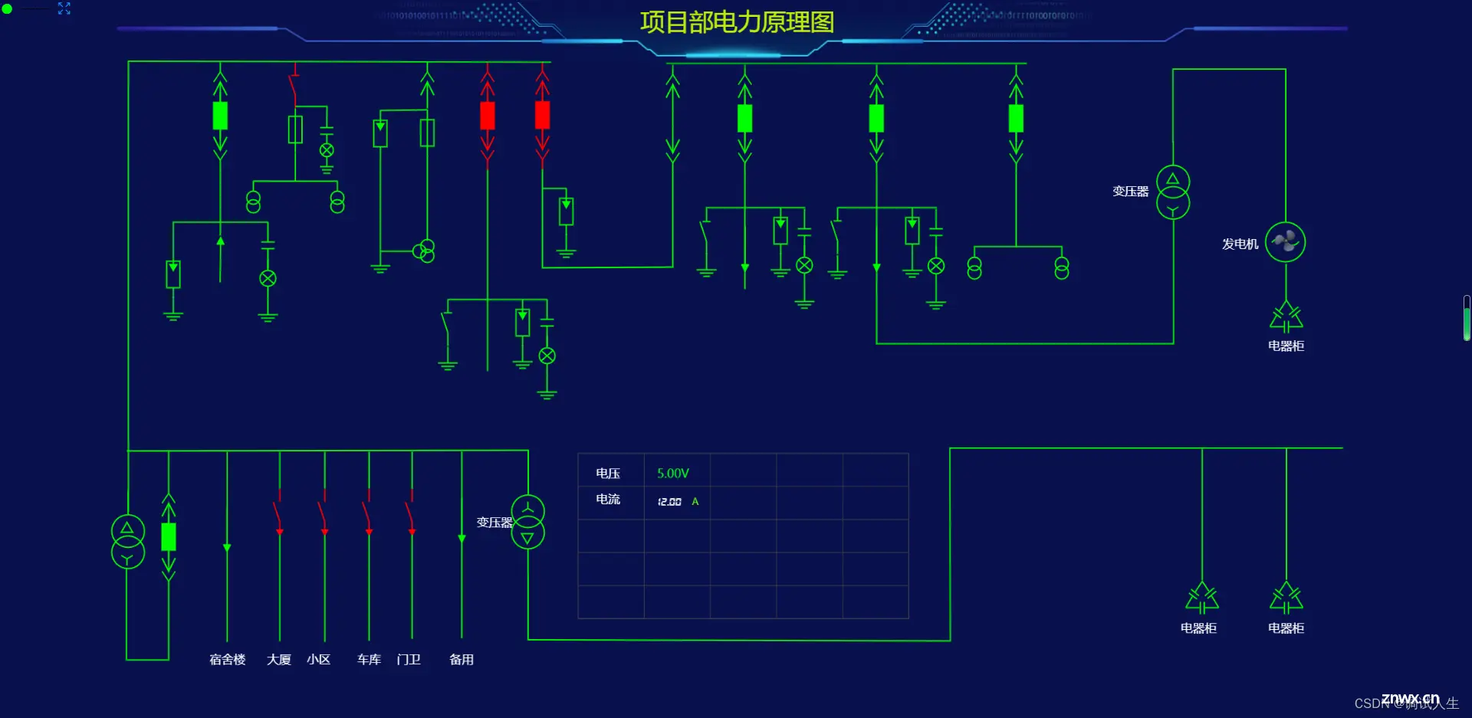Click the 小区 feeder label
The width and height of the screenshot is (1472, 718).
click(x=319, y=660)
